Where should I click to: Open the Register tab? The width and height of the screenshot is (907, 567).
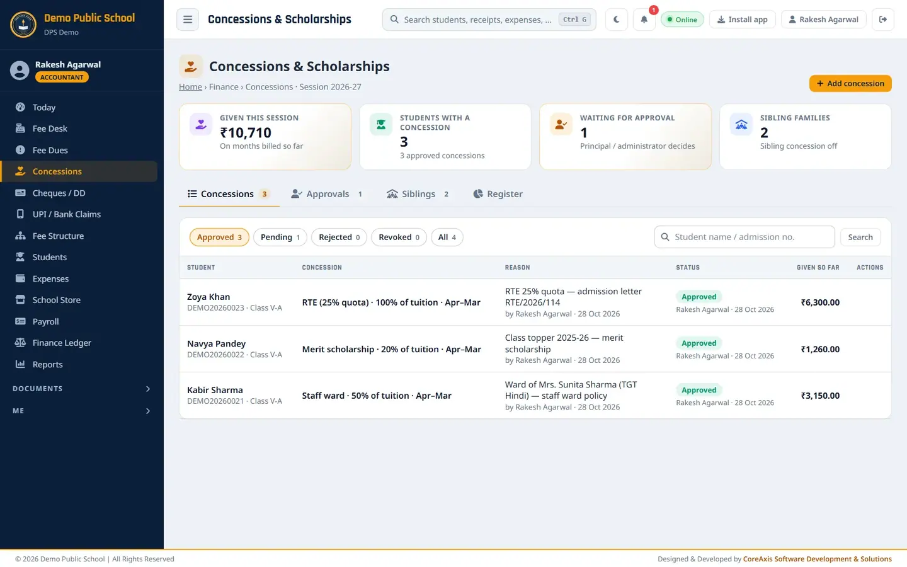498,194
